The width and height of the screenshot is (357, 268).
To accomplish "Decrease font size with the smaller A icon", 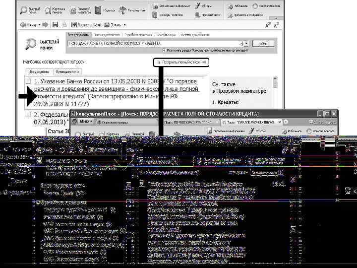I will pos(276,25).
